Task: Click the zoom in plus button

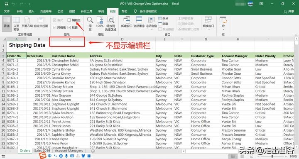Action: (x=286, y=157)
